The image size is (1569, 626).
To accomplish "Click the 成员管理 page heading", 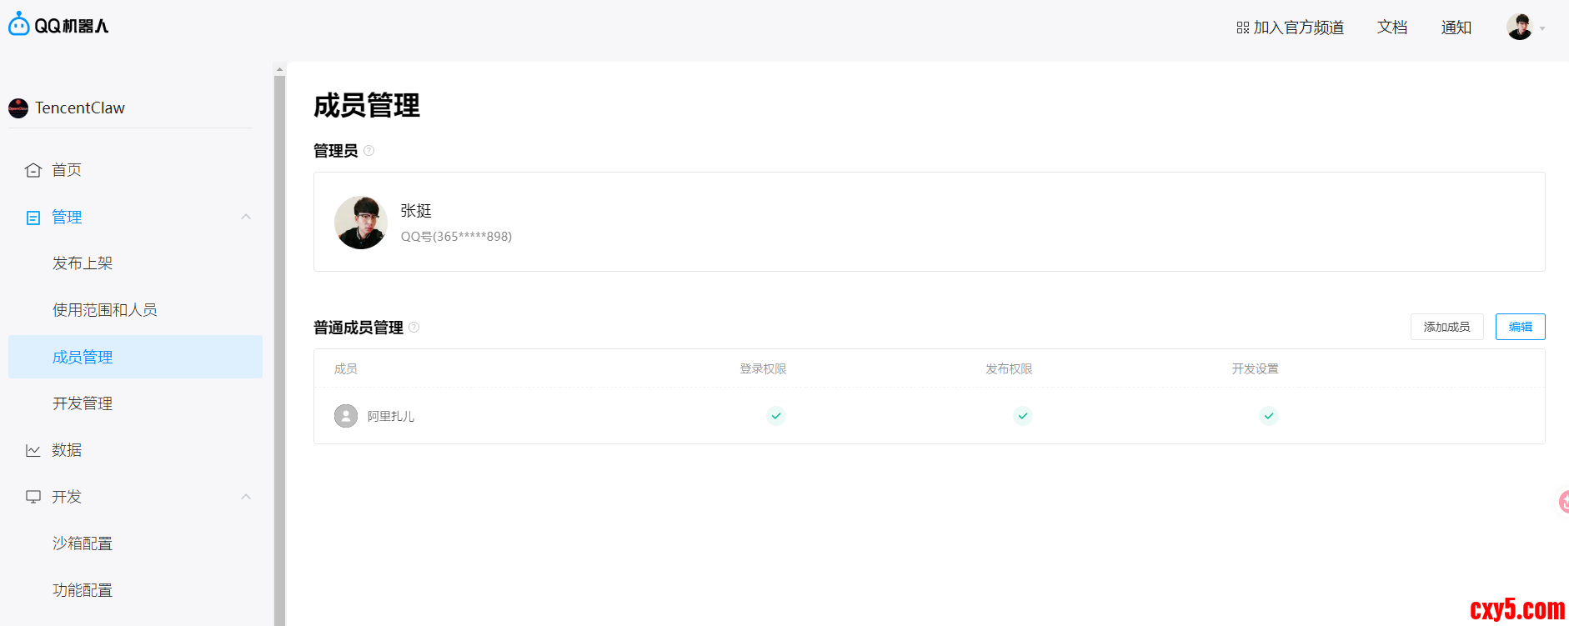I will [x=367, y=106].
